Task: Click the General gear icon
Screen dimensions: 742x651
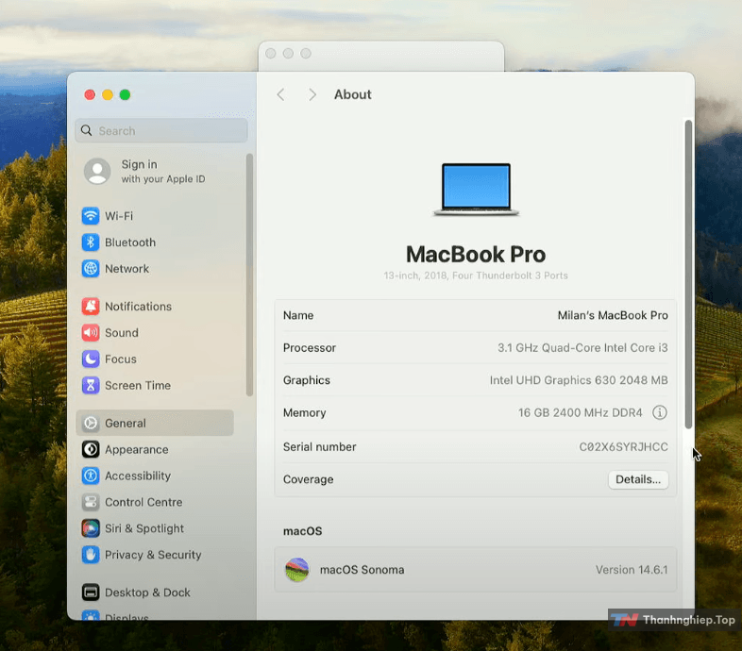Action: pyautogui.click(x=91, y=423)
